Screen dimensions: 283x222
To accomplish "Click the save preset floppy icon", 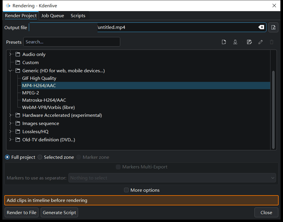I will (x=249, y=42).
